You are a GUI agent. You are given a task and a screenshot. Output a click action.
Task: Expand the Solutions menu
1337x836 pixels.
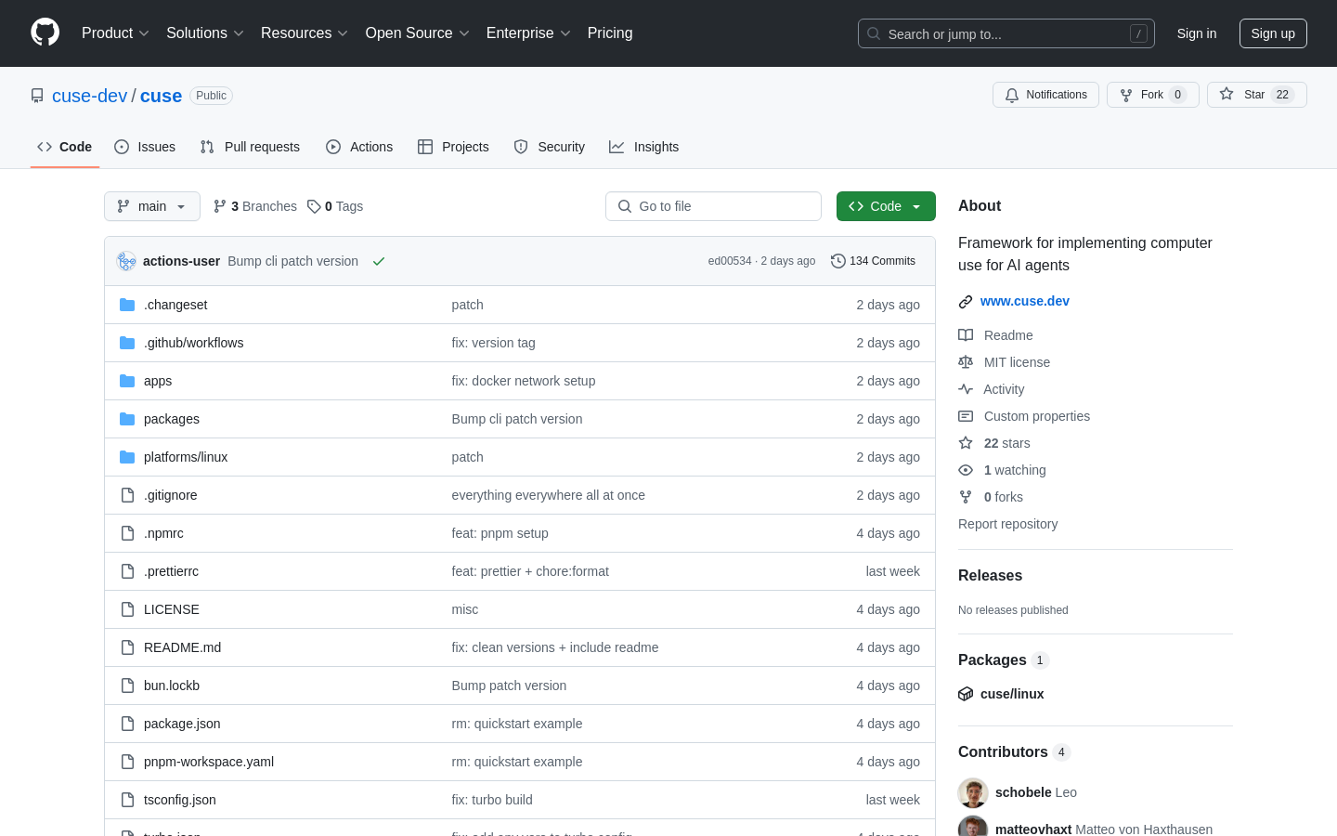(x=204, y=33)
